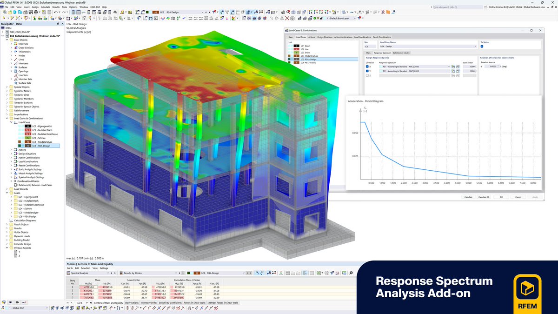This screenshot has height=314, width=558.
Task: Close the Navigator - Data panel
Action: 62,24
